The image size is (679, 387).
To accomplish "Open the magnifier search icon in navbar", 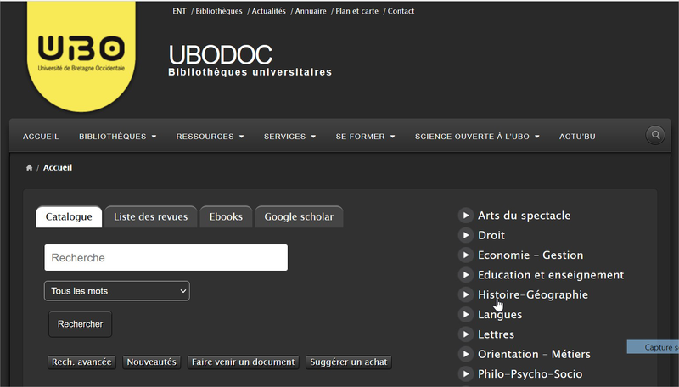I will tap(655, 136).
